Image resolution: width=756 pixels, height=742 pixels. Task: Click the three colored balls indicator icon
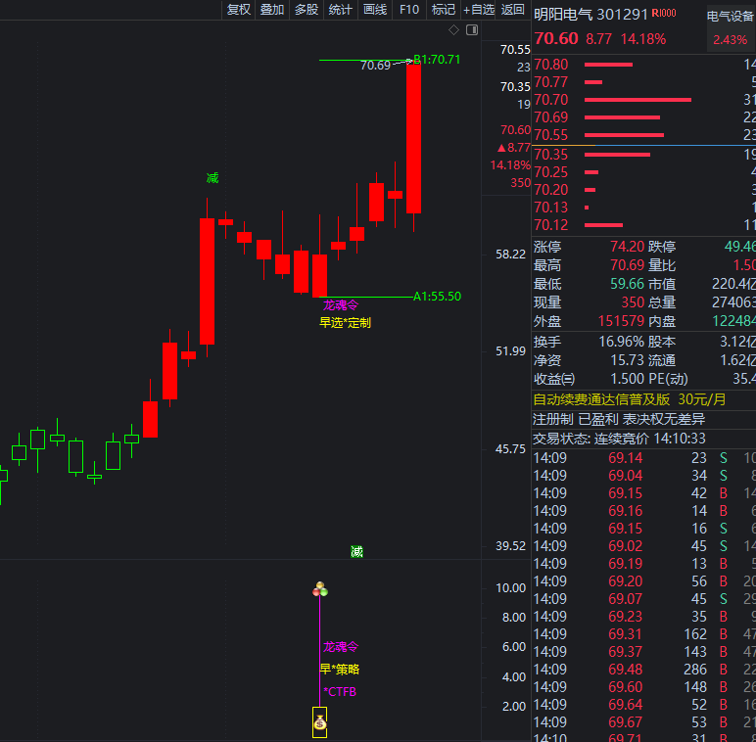(x=319, y=589)
